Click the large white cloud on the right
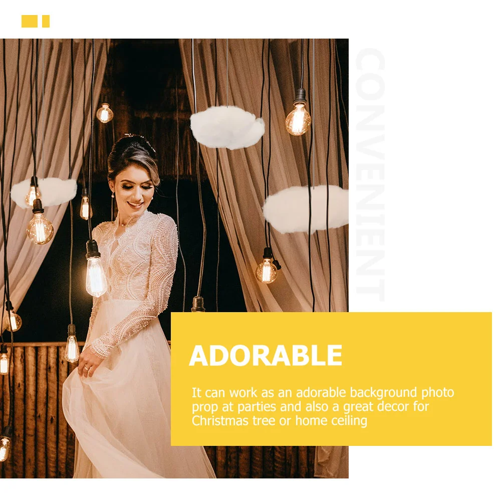This screenshot has height=502, width=502. pos(306,209)
